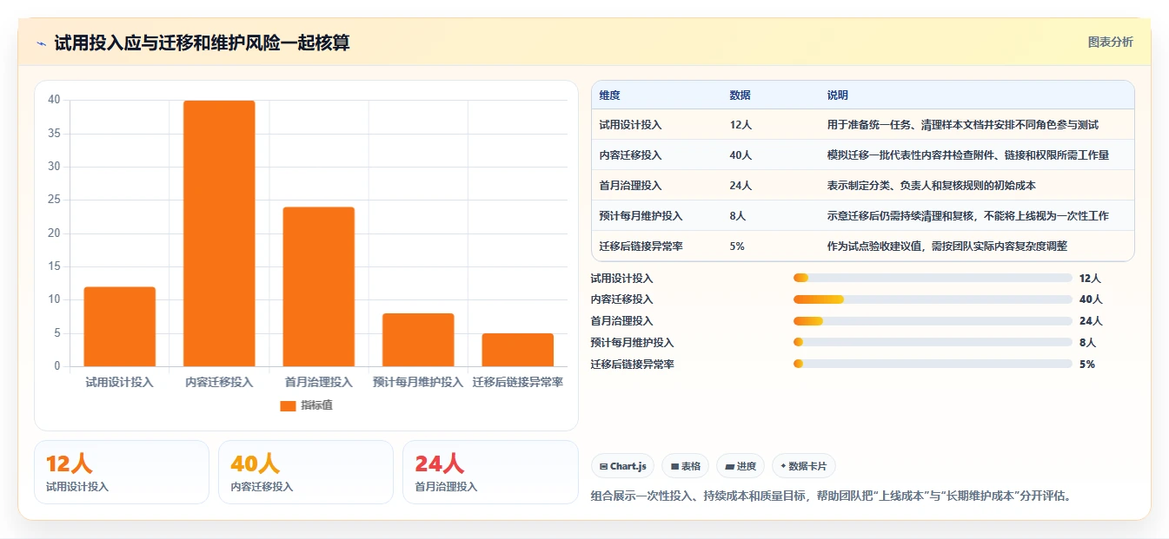Click the 24人 value beside progress bars
1169x539 pixels.
point(1091,321)
